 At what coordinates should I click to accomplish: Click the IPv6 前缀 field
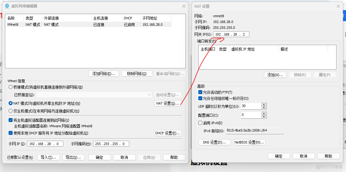tap(255, 130)
